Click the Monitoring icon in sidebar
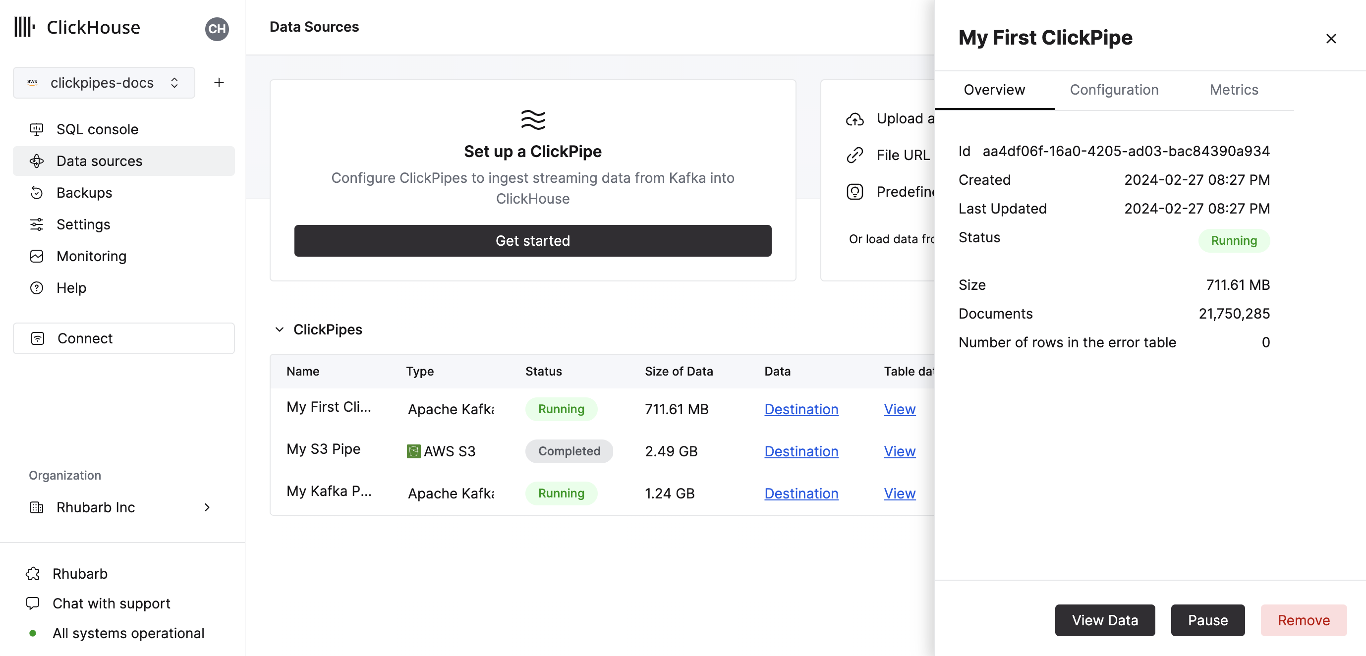 (36, 257)
